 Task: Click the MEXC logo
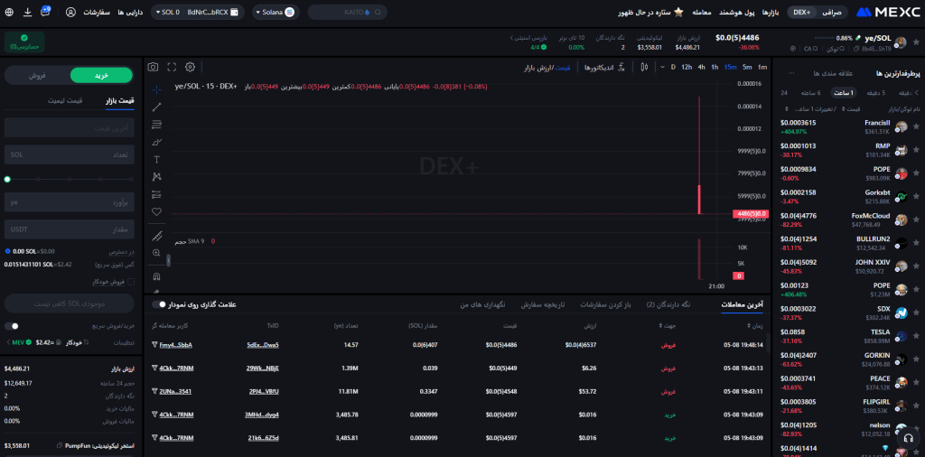pyautogui.click(x=887, y=12)
